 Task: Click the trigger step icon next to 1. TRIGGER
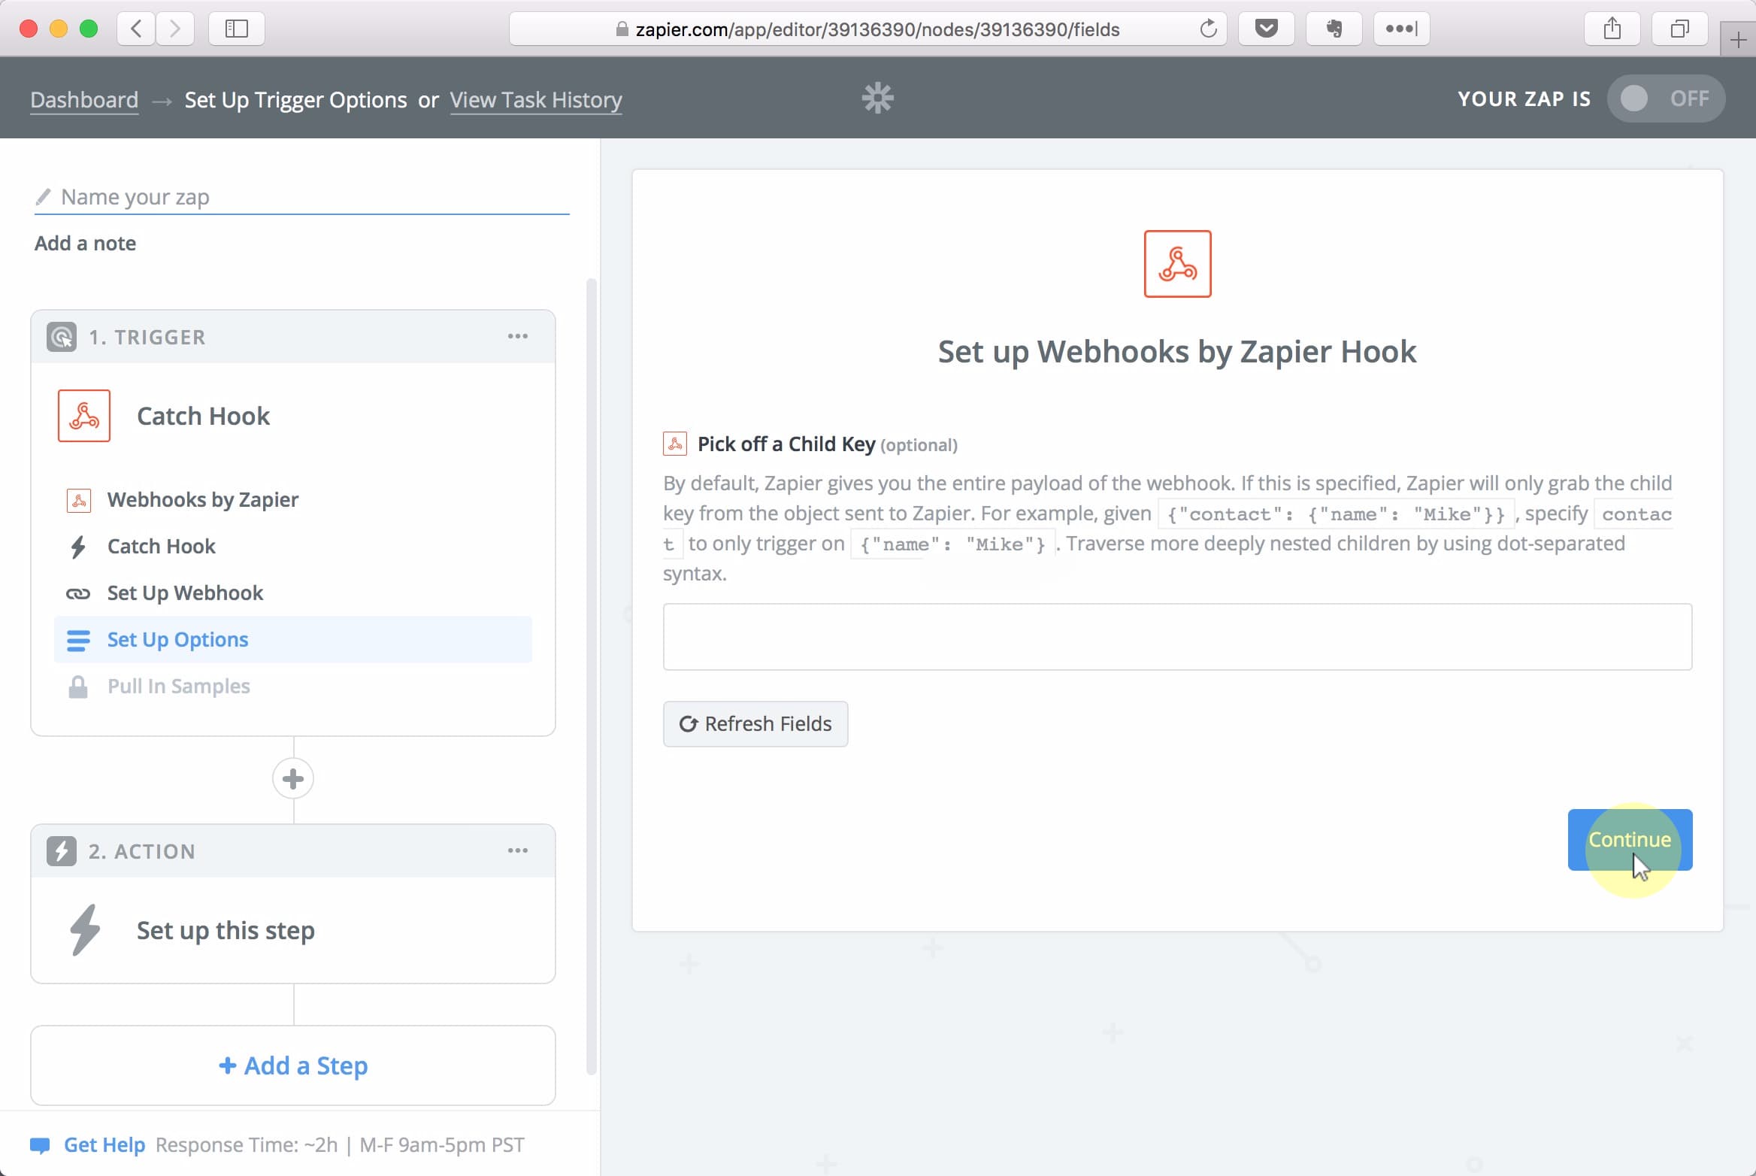coord(62,337)
